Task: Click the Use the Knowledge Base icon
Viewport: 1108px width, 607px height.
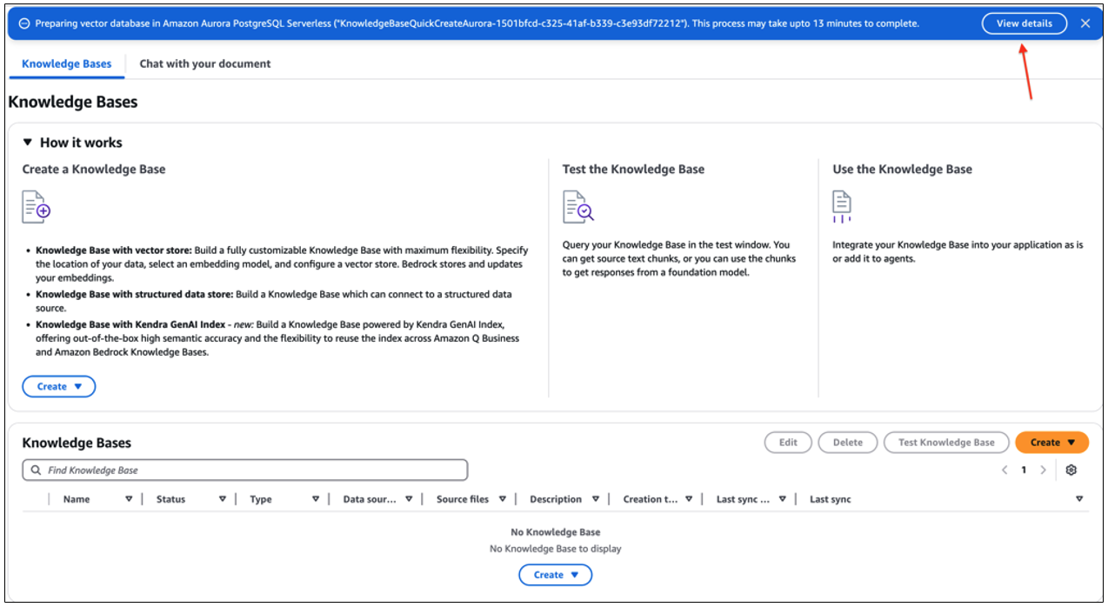Action: [x=841, y=207]
